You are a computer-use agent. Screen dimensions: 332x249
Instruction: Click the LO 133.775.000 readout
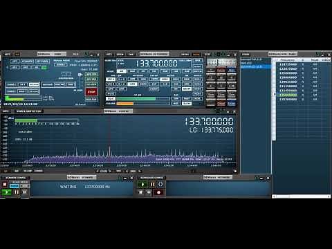[211, 130]
